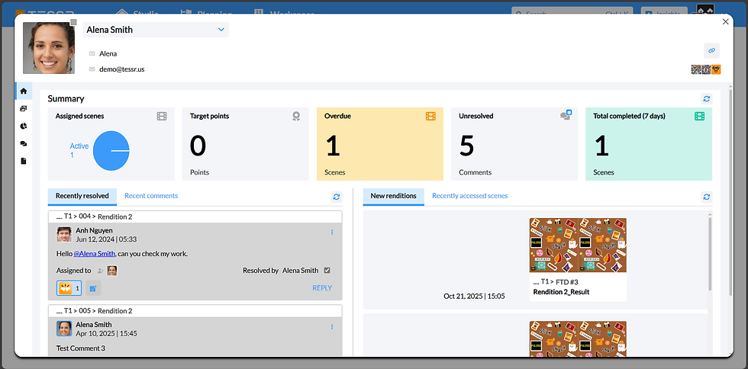Click the Overdue scenes card

(x=380, y=144)
